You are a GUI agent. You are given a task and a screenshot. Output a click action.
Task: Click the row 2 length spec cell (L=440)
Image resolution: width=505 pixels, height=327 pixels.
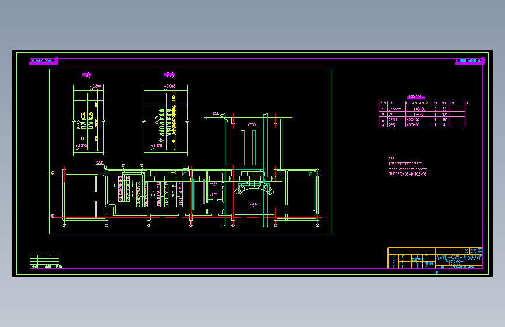pos(419,114)
